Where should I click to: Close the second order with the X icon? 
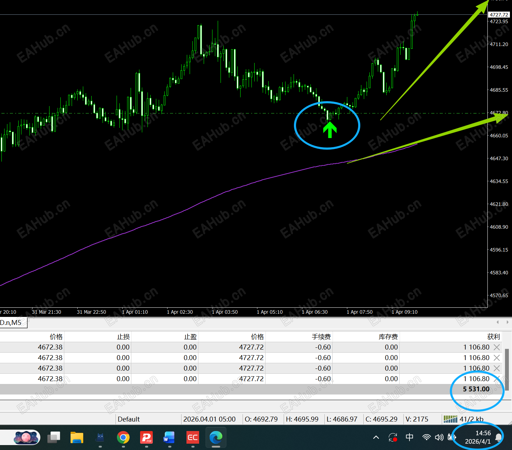pyautogui.click(x=497, y=358)
